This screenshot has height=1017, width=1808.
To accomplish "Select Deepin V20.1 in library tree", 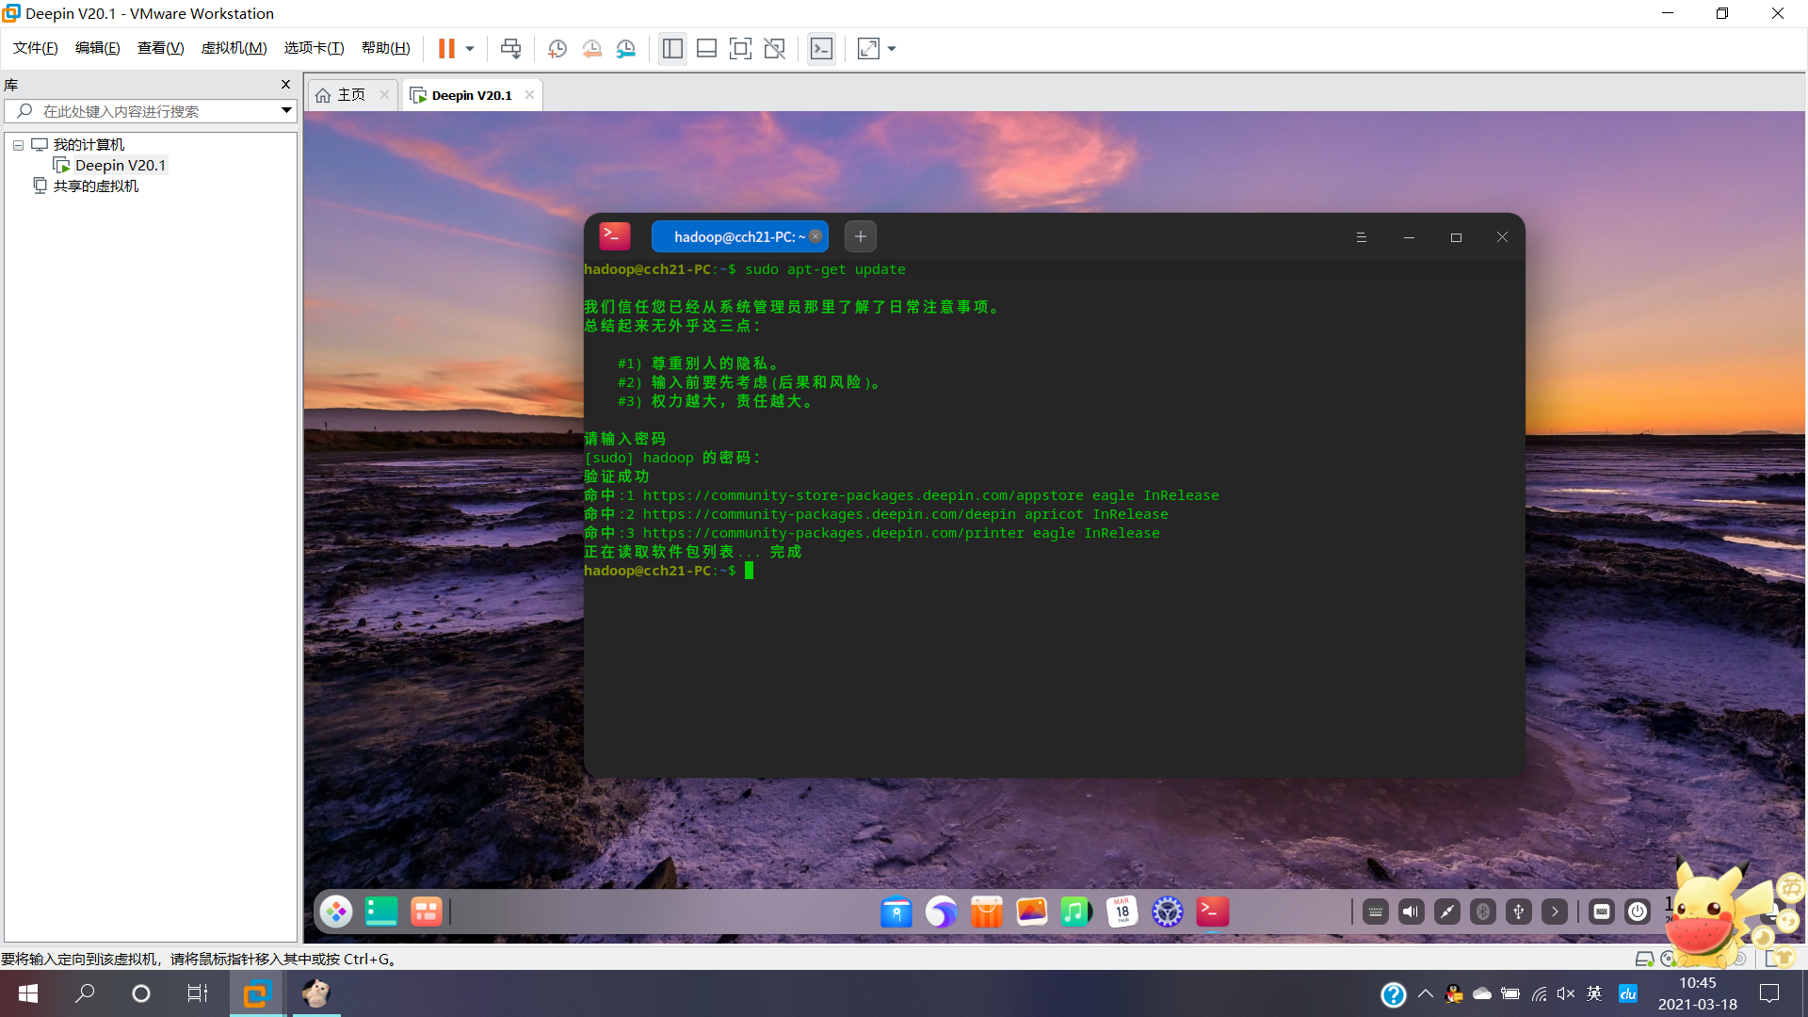I will tap(120, 165).
